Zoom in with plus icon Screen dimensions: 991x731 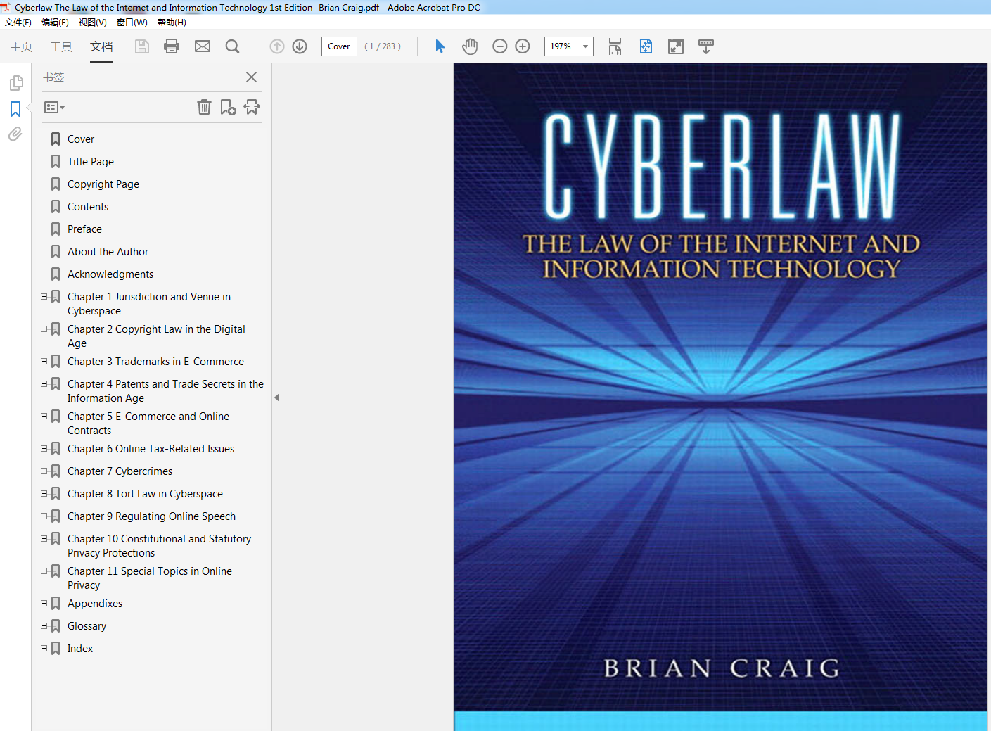click(x=523, y=46)
